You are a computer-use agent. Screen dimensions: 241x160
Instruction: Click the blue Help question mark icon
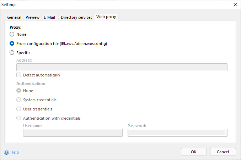[x=6, y=152]
